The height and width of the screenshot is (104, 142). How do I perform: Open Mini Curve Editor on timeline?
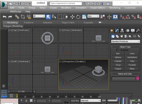pos(11,95)
